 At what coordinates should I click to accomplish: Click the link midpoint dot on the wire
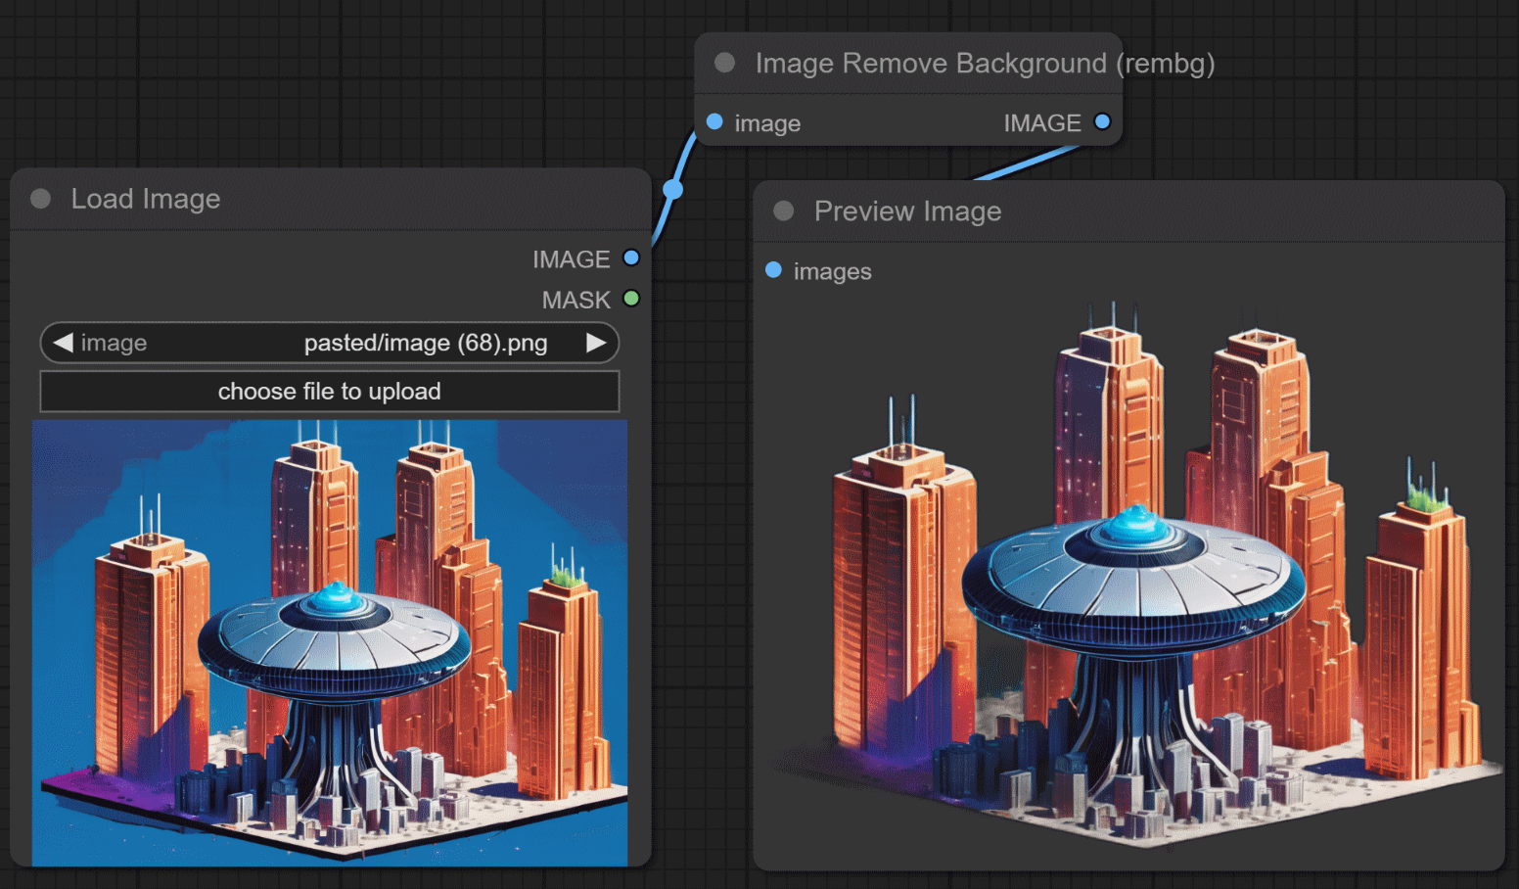point(672,189)
